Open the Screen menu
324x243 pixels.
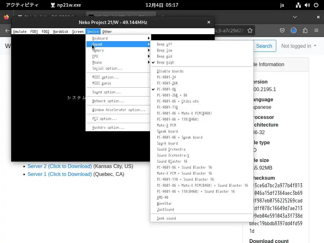pyautogui.click(x=78, y=32)
